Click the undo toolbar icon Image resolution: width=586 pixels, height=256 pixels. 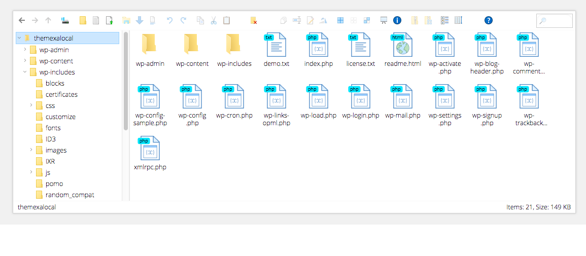point(169,20)
